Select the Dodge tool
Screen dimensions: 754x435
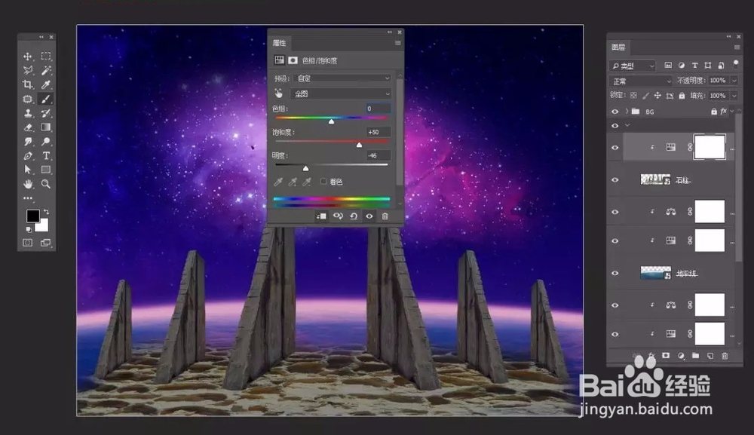(x=46, y=142)
